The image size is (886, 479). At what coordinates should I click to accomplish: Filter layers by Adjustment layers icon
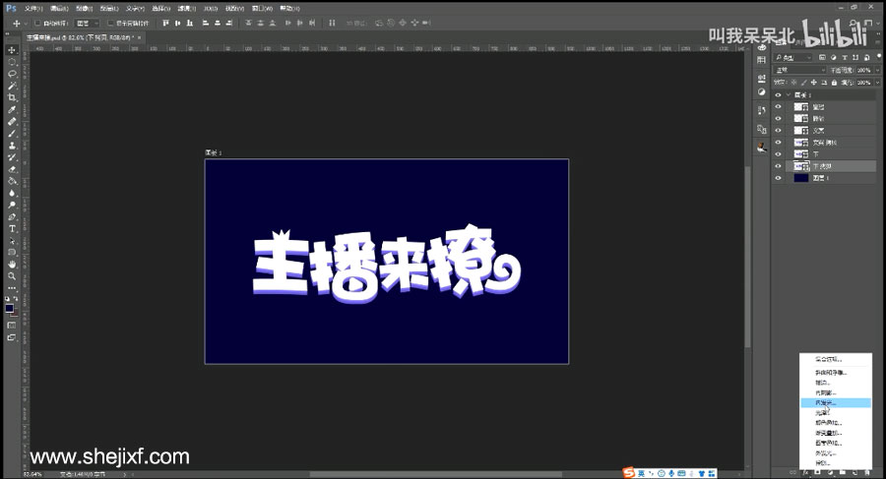coord(834,58)
